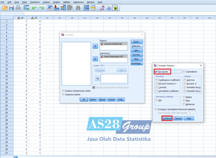The width and height of the screenshot is (216, 158).
Task: Uncheck the Chi-square checkbox
Action: pos(156,72)
